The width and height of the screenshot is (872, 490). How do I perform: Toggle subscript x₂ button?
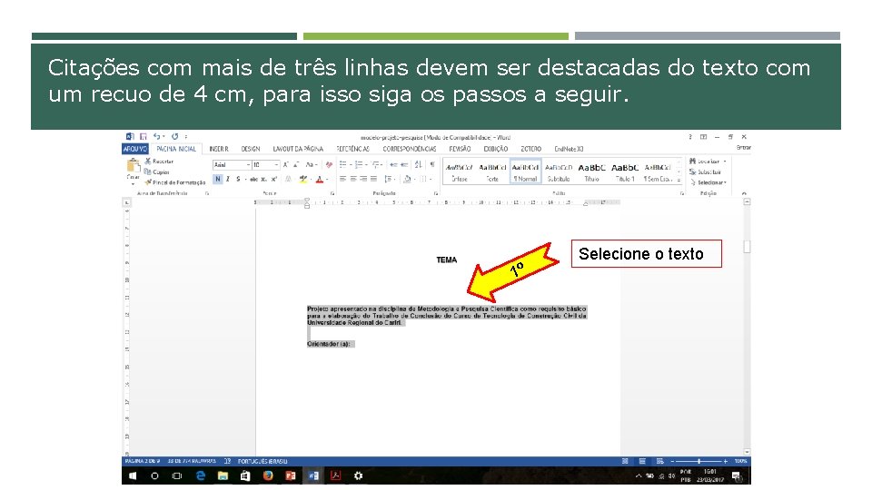(263, 179)
